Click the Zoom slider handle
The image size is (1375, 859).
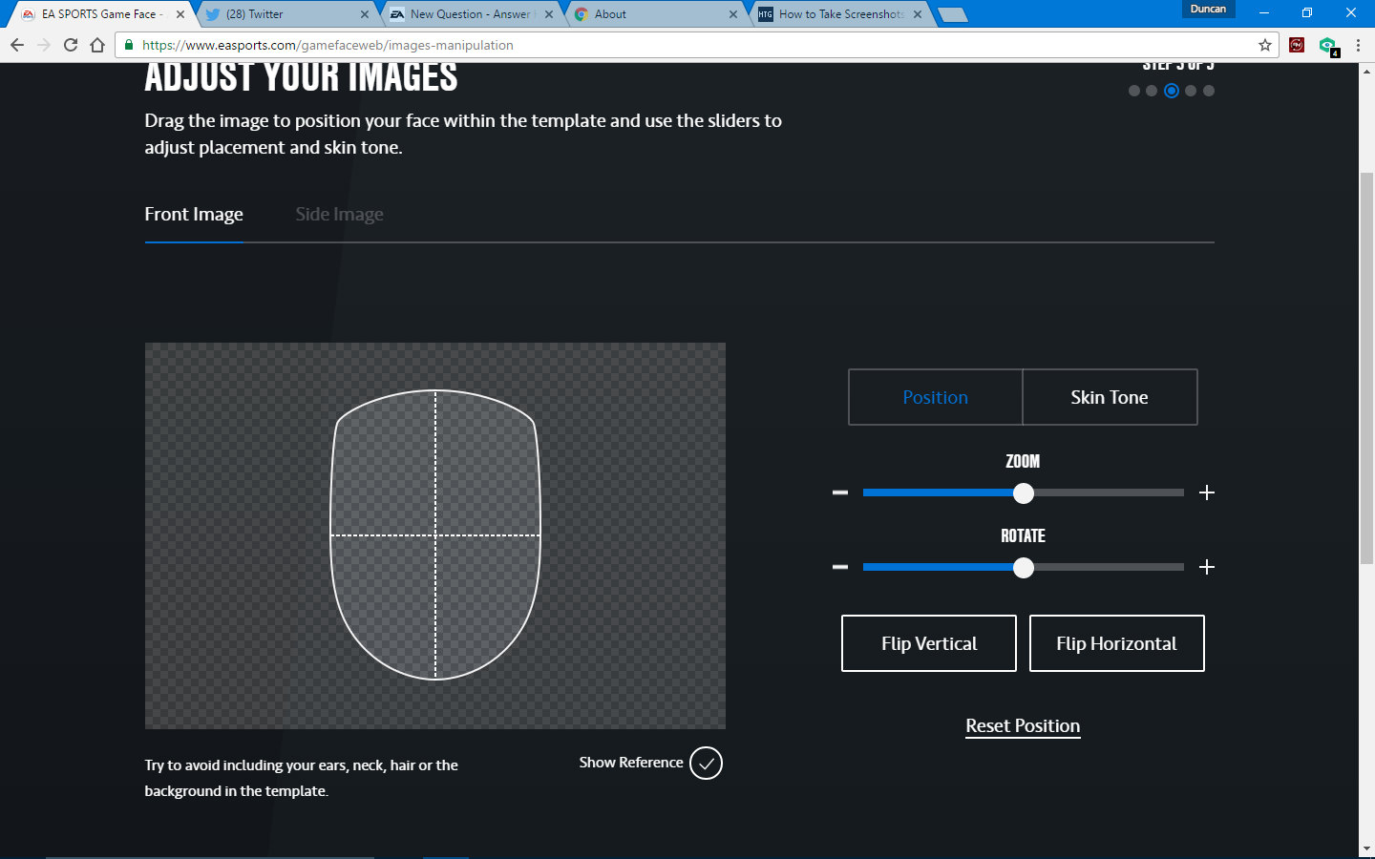(x=1024, y=493)
